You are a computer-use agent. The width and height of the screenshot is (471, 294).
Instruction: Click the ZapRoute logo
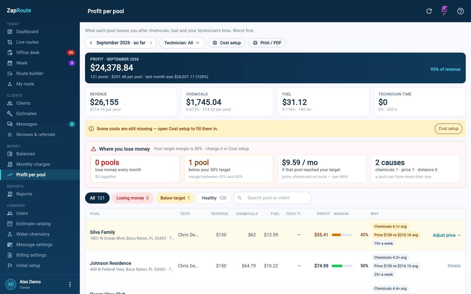(x=19, y=10)
